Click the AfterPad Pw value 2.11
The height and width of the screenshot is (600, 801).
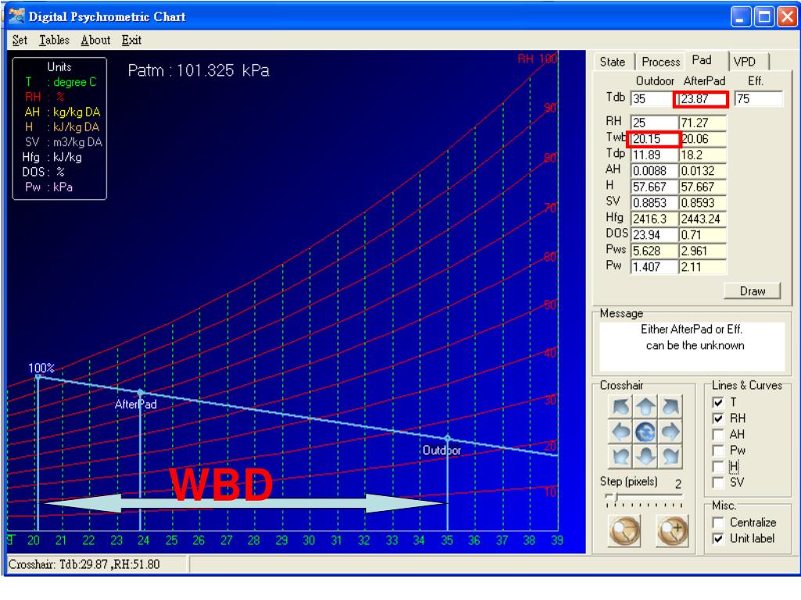pyautogui.click(x=702, y=267)
